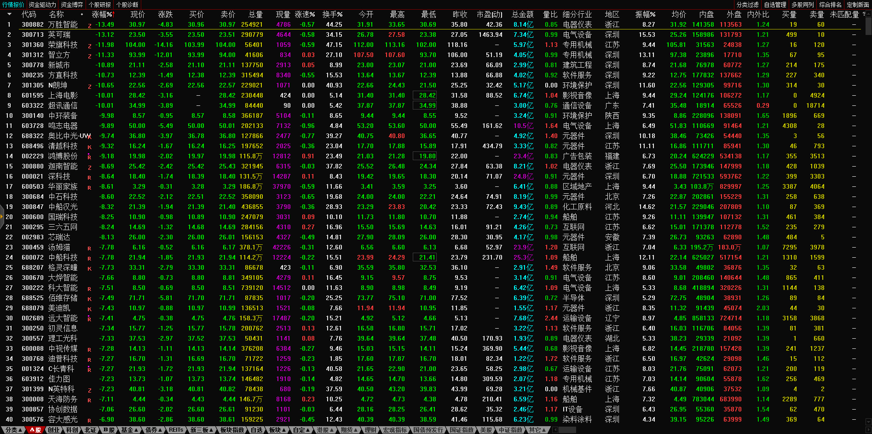Click the K marker icon beside 清越科技
Image resolution: width=872 pixels, height=434 pixels.
(x=89, y=147)
